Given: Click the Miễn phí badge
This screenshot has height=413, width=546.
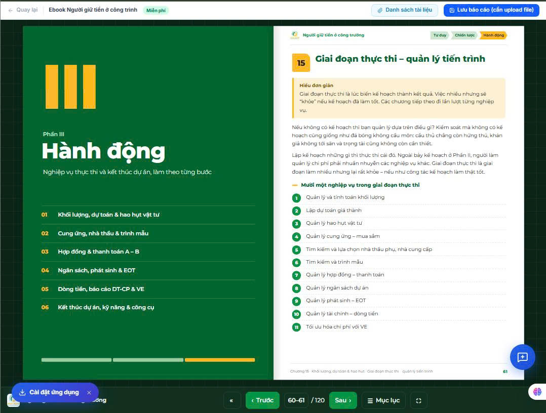Looking at the screenshot, I should point(155,11).
